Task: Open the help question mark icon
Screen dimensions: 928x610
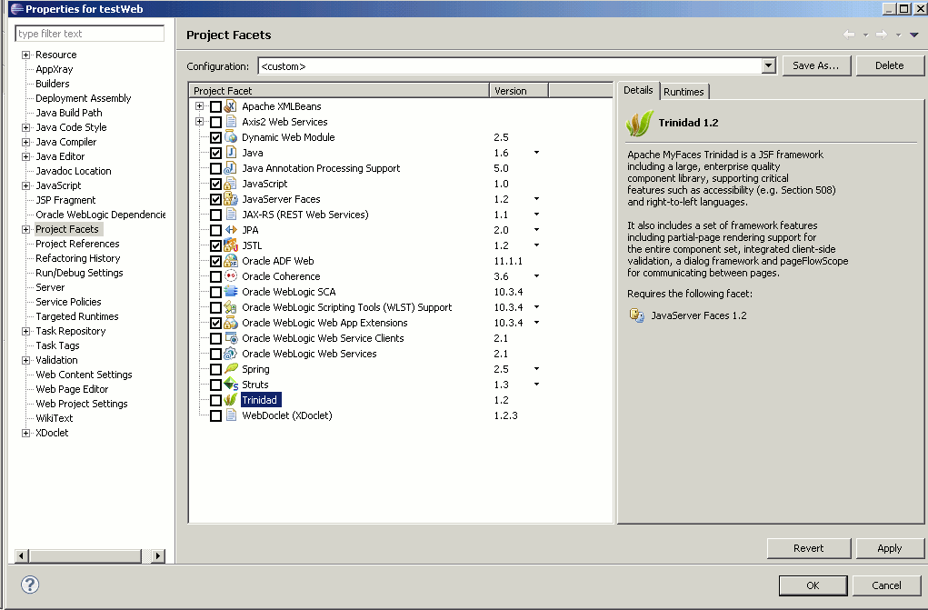Action: tap(30, 585)
